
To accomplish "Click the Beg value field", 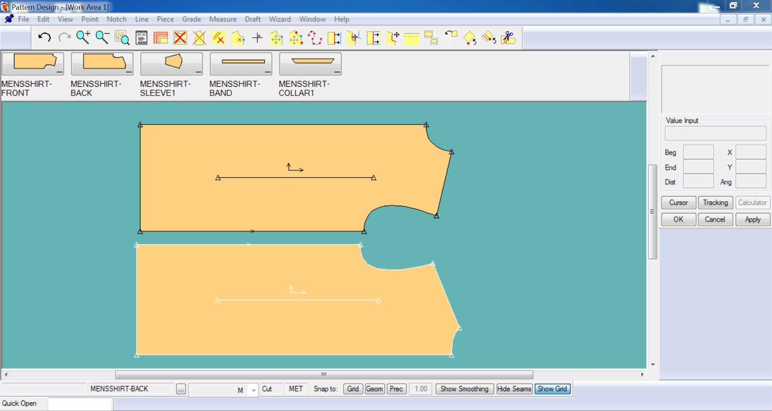I will coord(698,152).
